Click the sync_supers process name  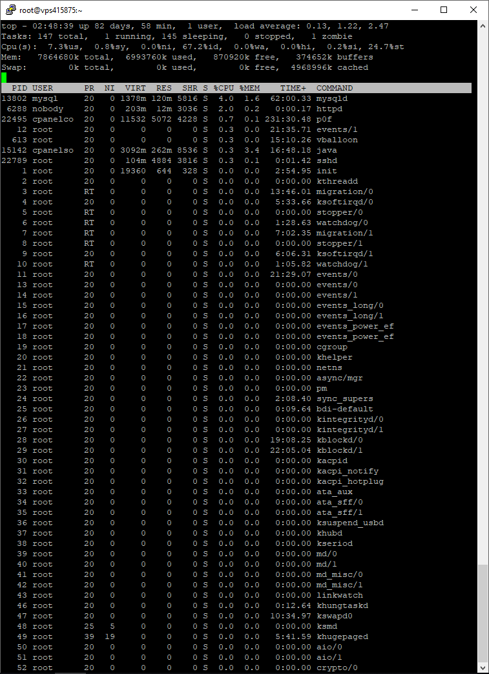(x=345, y=398)
